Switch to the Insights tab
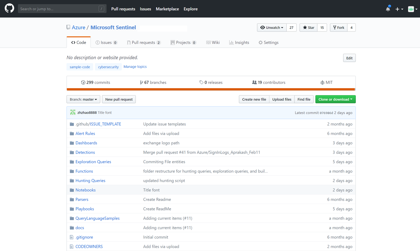This screenshot has height=251, width=420. pos(239,42)
